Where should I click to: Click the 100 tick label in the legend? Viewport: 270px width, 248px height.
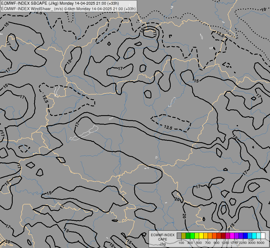tap(181, 243)
